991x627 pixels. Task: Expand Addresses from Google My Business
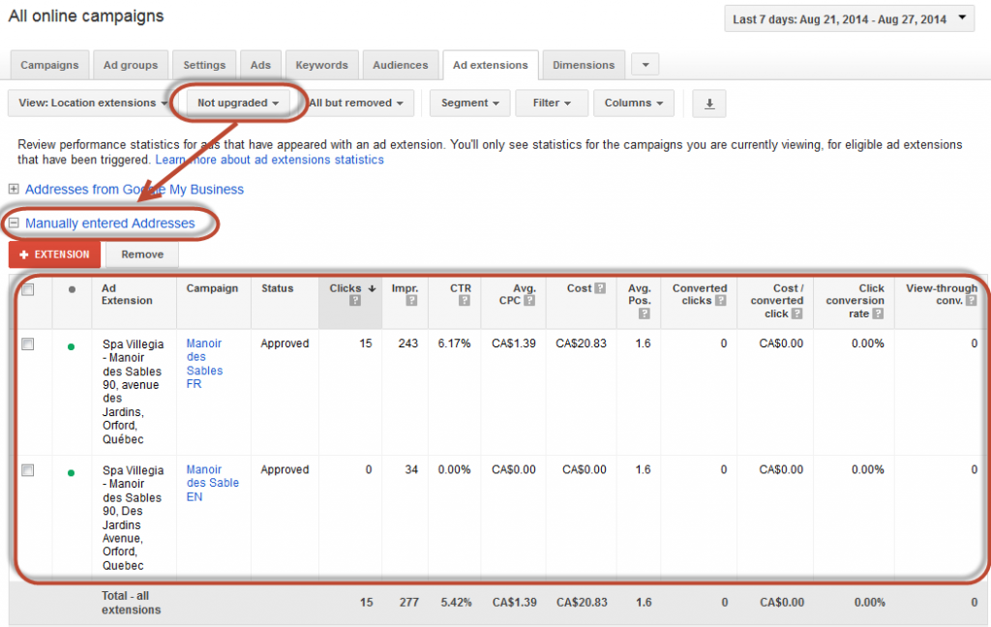click(x=14, y=190)
